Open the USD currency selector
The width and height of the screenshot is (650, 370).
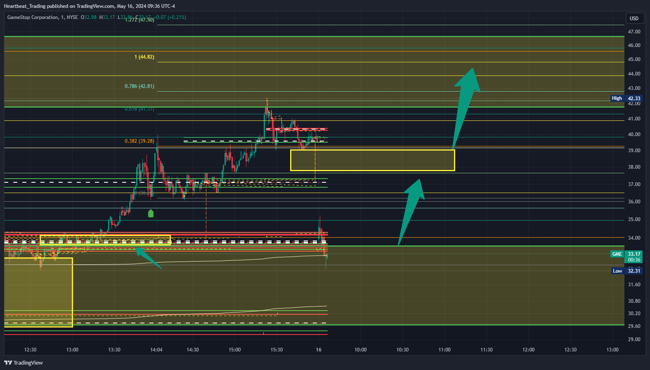[634, 18]
